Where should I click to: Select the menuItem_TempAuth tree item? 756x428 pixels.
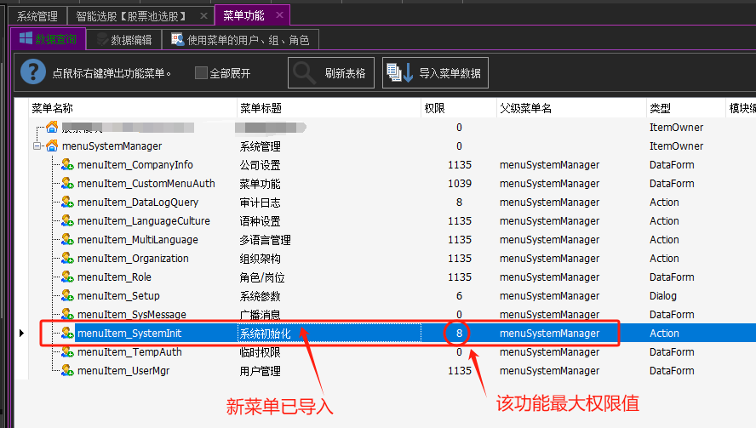(x=129, y=352)
